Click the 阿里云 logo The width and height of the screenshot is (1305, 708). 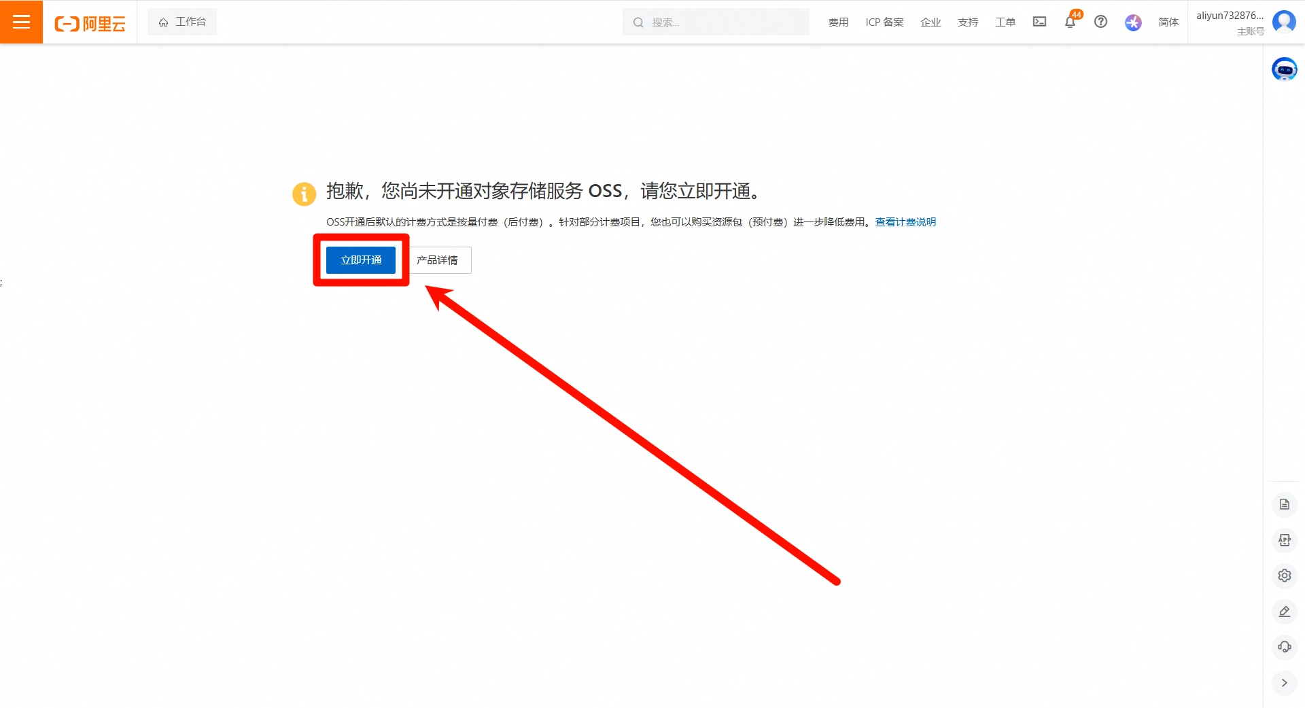click(x=90, y=24)
